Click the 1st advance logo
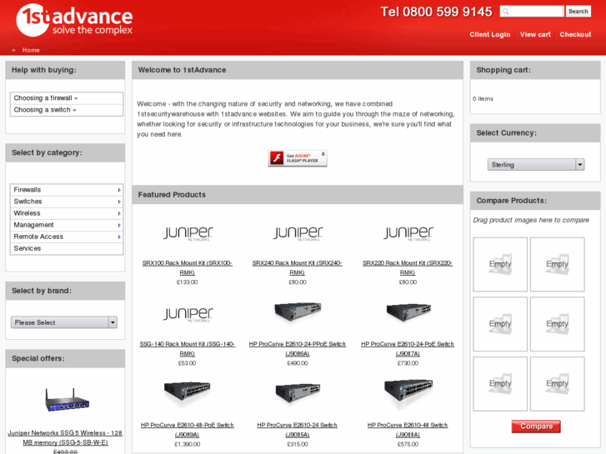Screen dimensions: 606x454 [74, 20]
